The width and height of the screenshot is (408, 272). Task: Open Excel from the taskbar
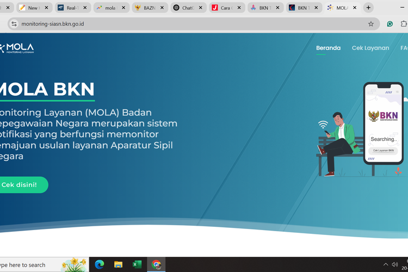pos(137,264)
